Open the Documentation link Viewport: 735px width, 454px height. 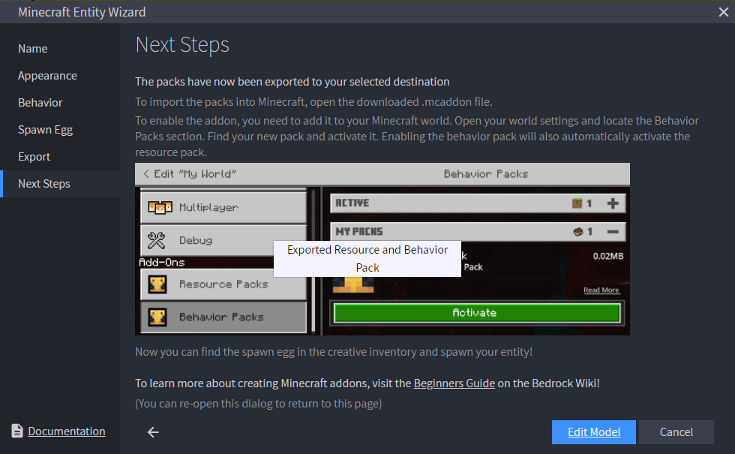point(67,431)
